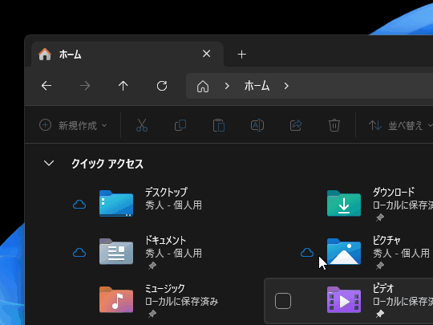433x325 pixels.
Task: Click the Forward navigation arrow
Action: [x=85, y=86]
